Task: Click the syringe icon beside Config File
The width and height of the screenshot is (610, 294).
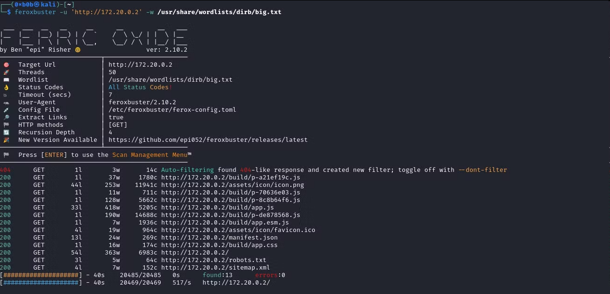Action: [6, 110]
